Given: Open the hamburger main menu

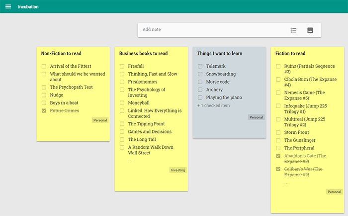Looking at the screenshot, I should point(8,7).
